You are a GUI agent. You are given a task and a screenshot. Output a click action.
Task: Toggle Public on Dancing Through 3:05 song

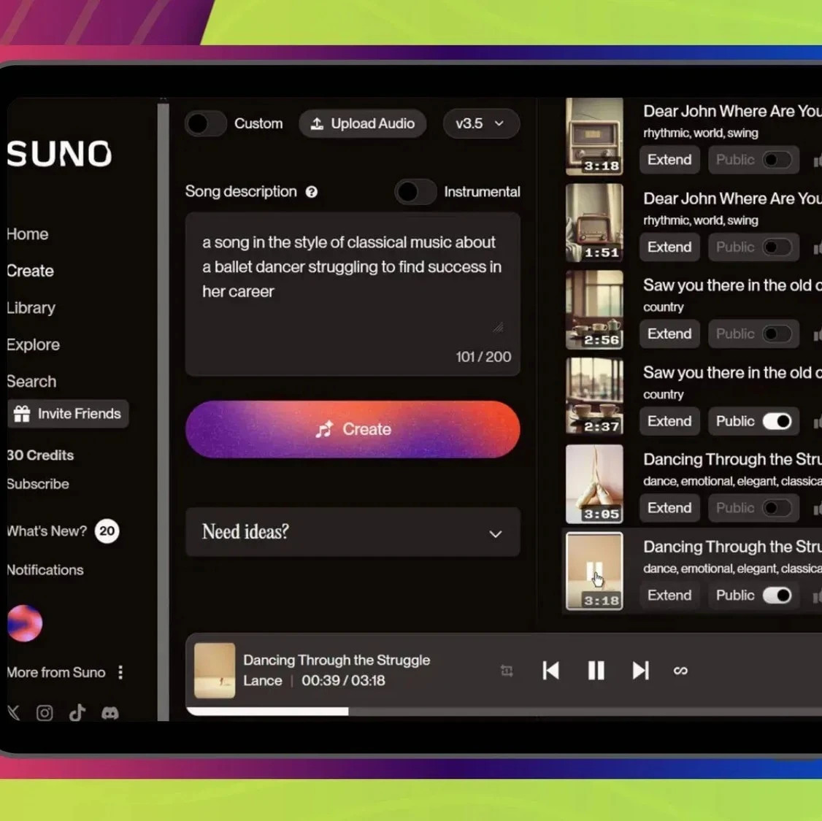click(777, 508)
